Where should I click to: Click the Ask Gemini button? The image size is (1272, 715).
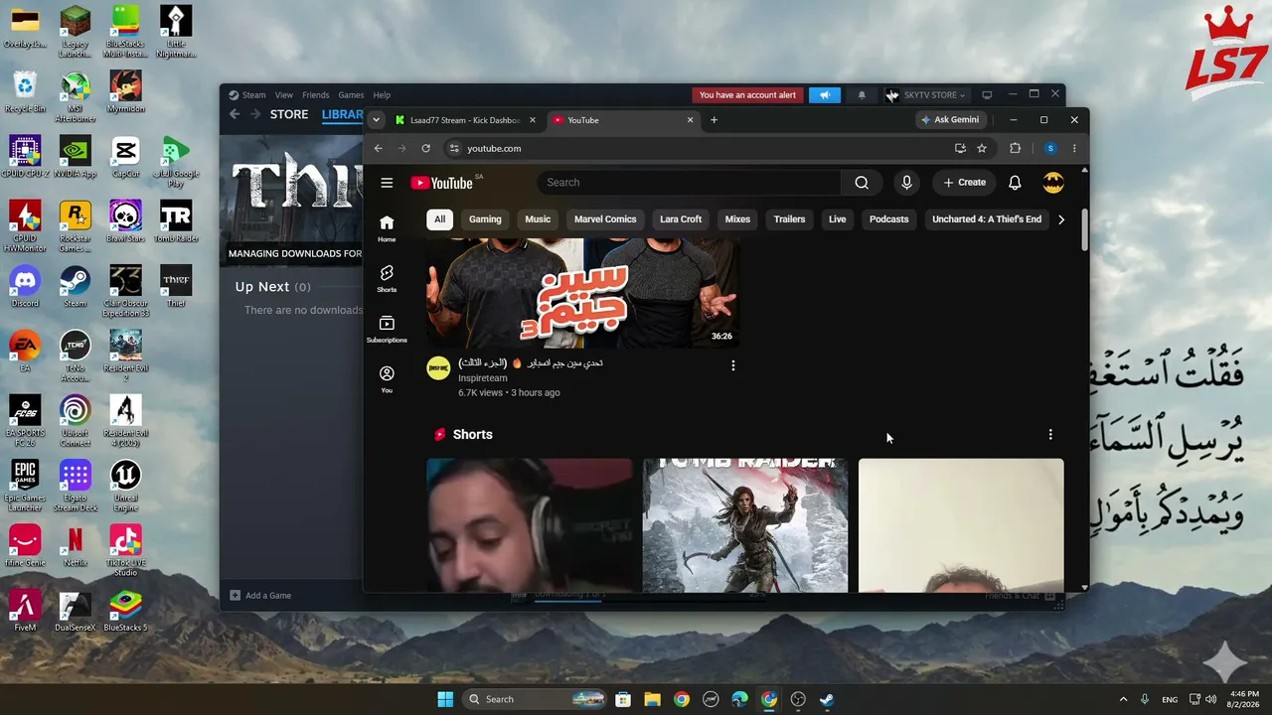tap(950, 120)
